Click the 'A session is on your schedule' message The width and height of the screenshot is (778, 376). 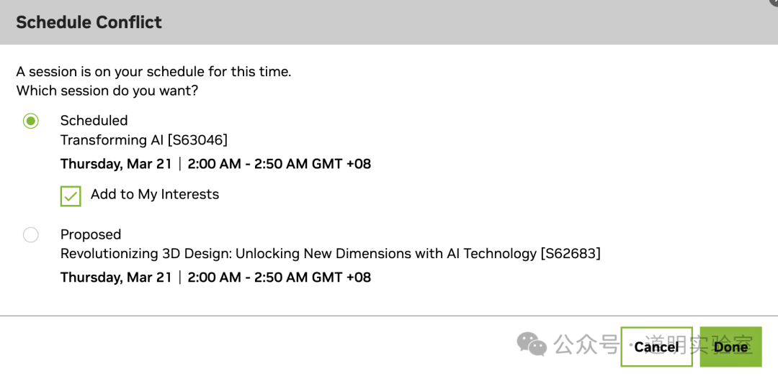click(153, 72)
